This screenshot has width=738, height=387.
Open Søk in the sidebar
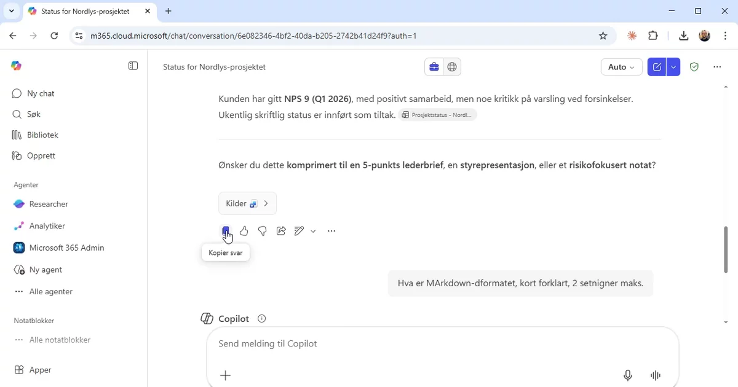click(x=74, y=114)
